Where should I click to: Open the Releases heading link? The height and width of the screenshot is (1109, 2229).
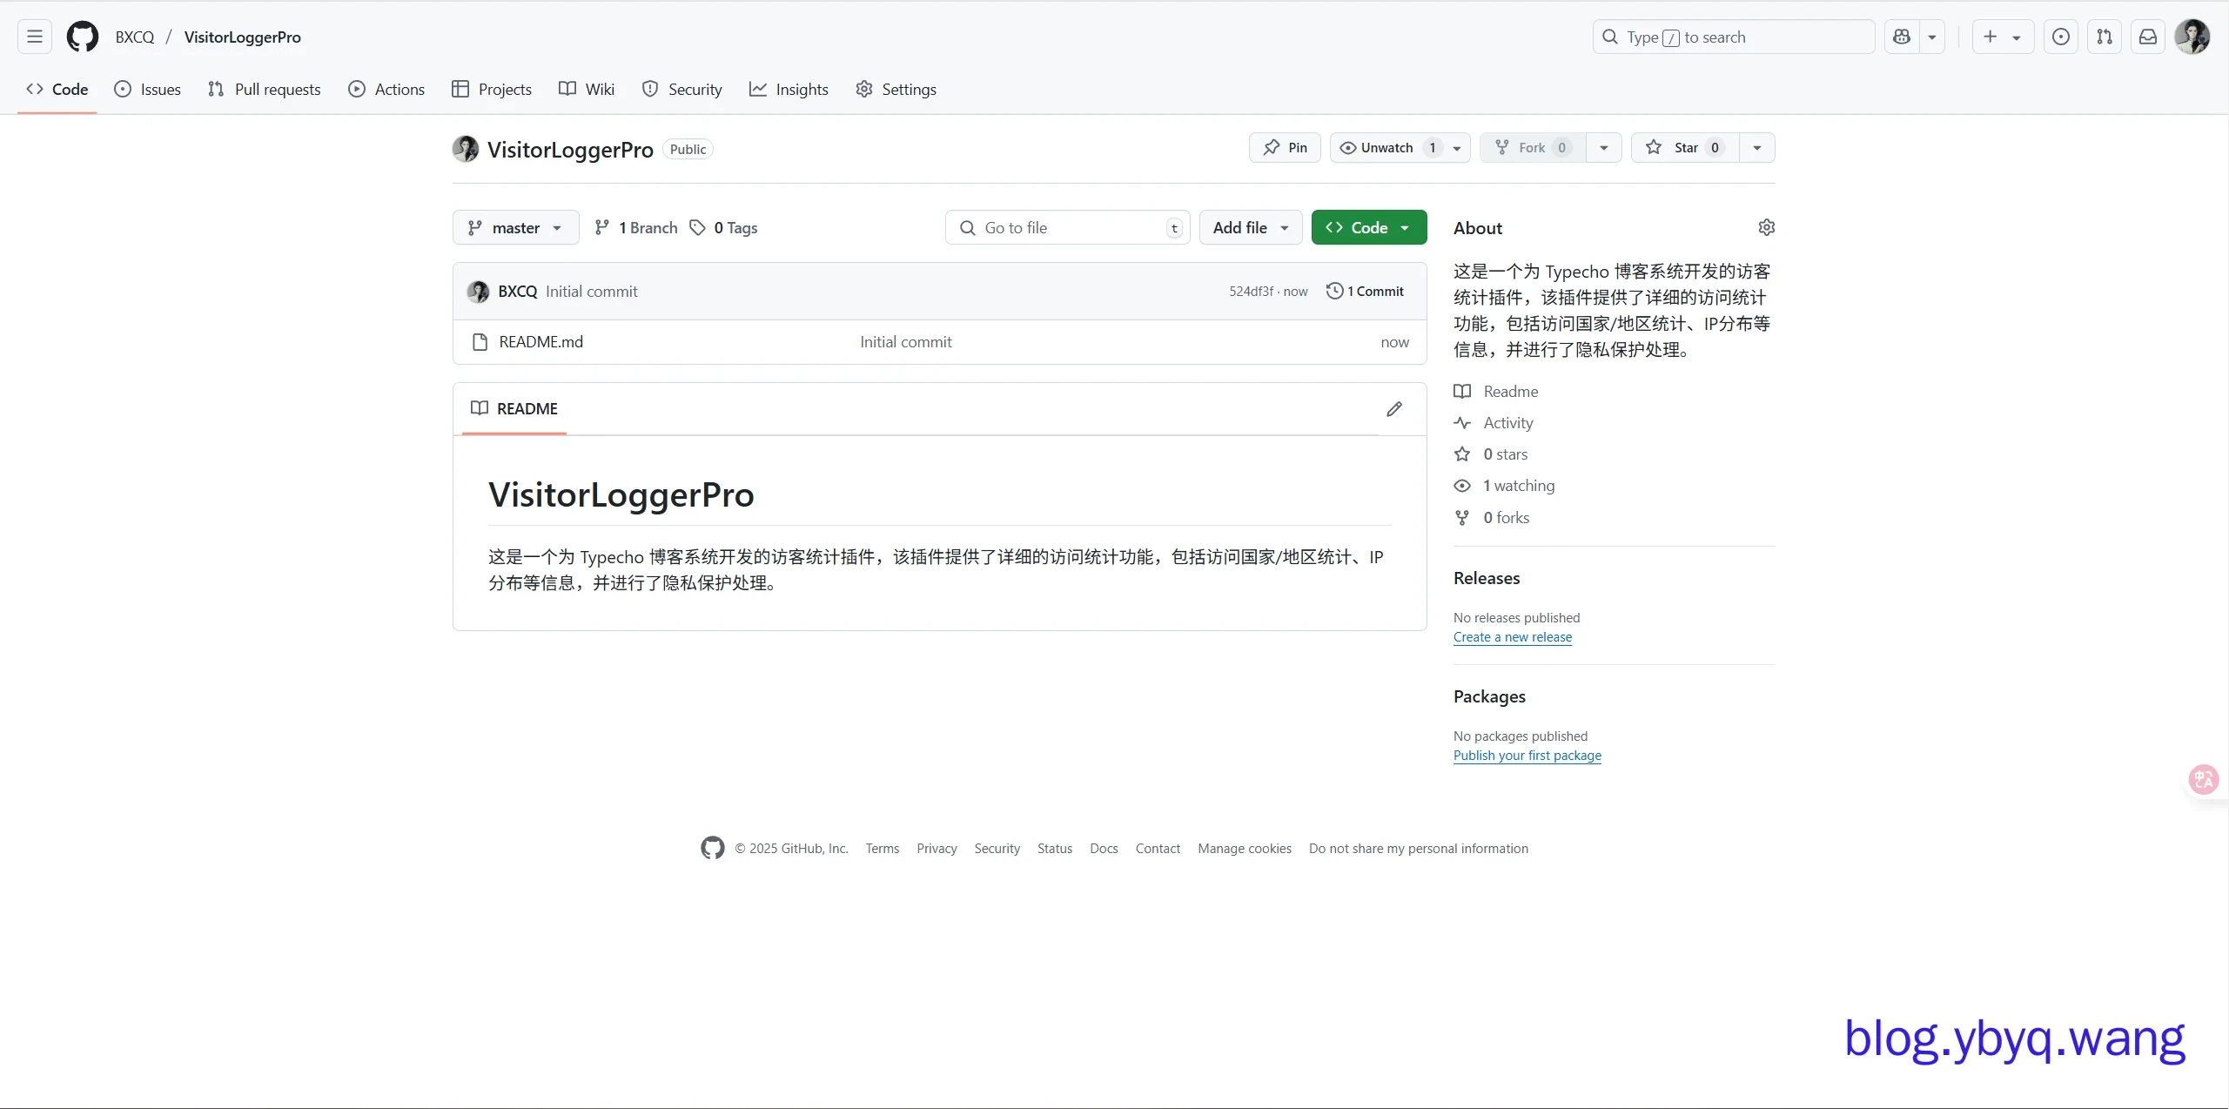coord(1487,578)
